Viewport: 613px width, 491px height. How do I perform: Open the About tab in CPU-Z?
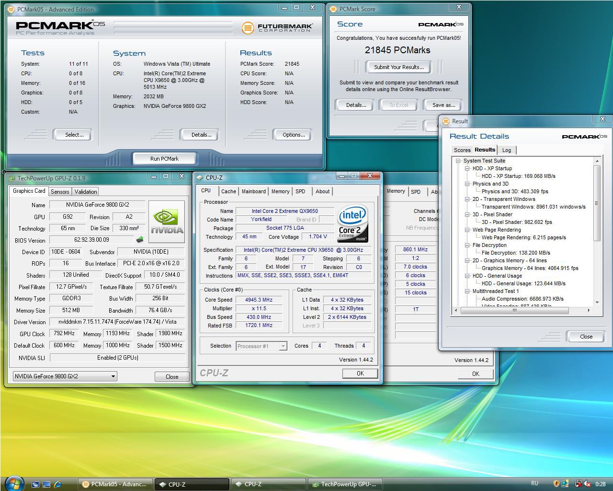click(322, 191)
